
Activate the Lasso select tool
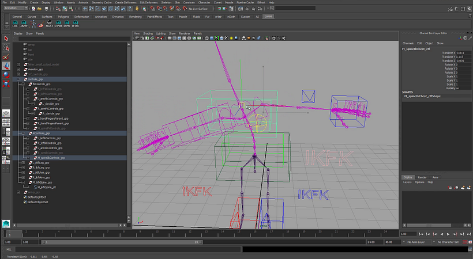tap(6, 48)
